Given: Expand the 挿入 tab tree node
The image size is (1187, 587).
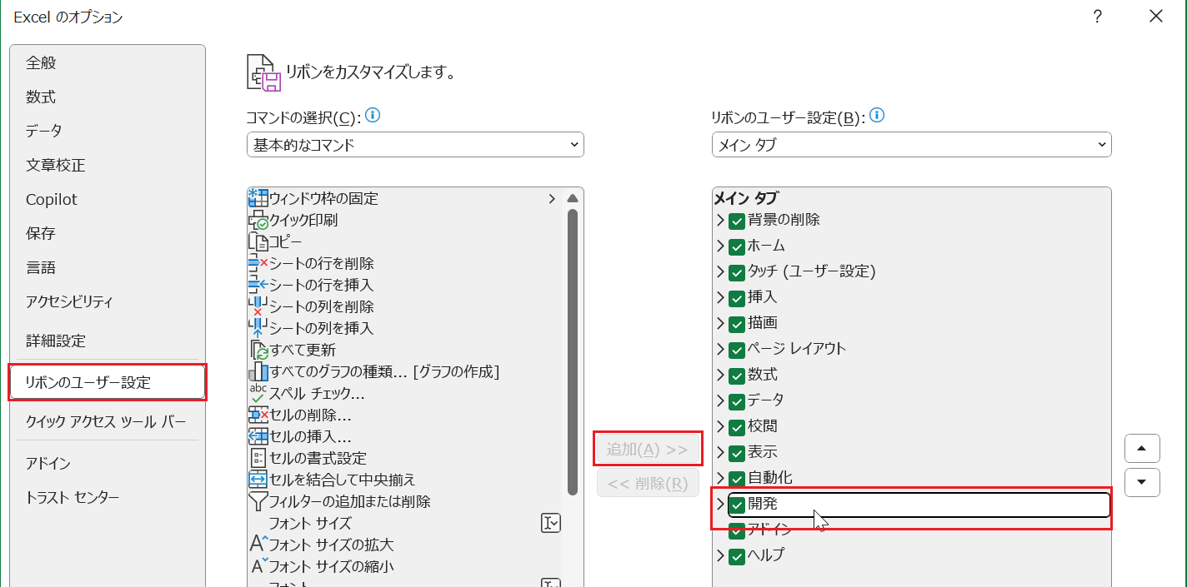Looking at the screenshot, I should pos(721,297).
